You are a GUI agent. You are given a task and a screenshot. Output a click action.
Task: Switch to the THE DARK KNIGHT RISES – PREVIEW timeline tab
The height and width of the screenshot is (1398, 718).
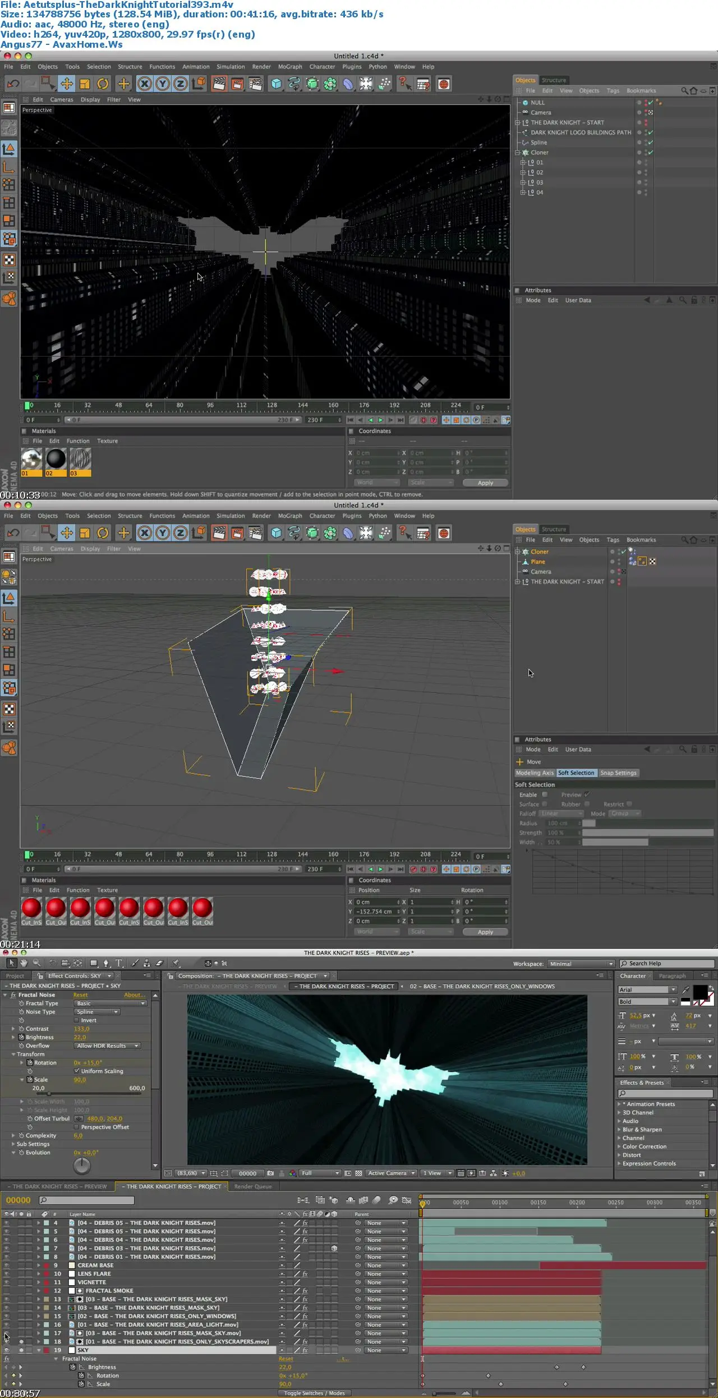[58, 1186]
